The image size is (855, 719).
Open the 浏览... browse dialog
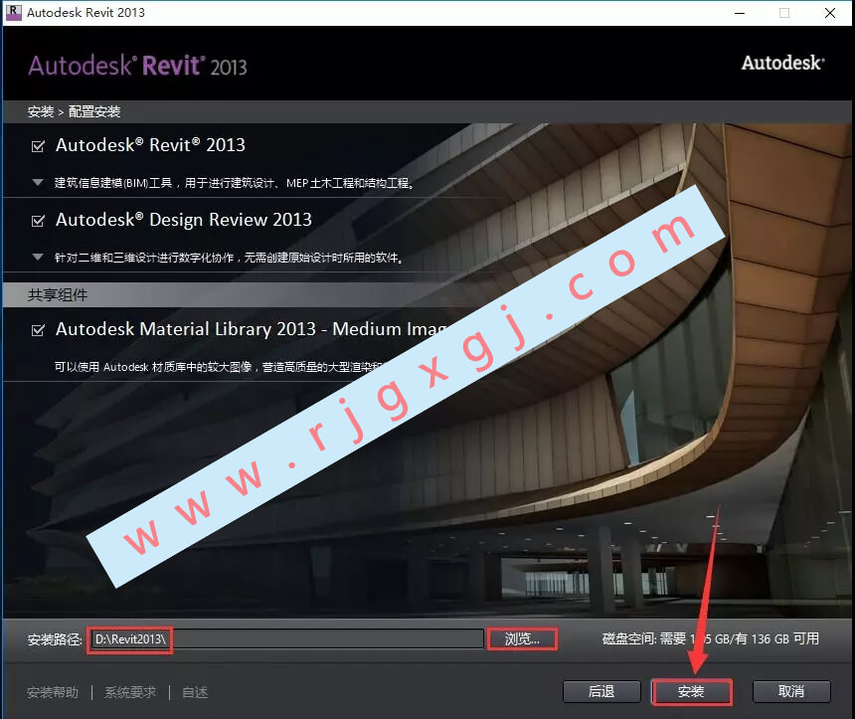(522, 638)
